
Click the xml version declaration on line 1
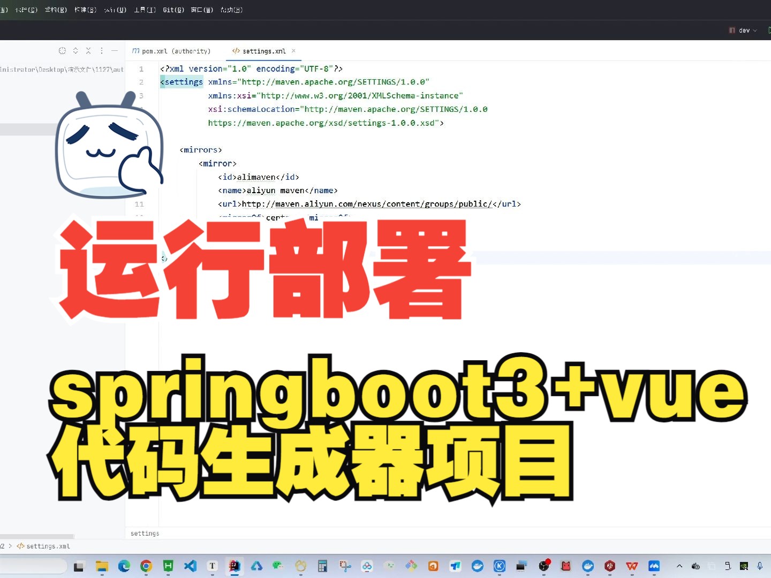click(251, 69)
